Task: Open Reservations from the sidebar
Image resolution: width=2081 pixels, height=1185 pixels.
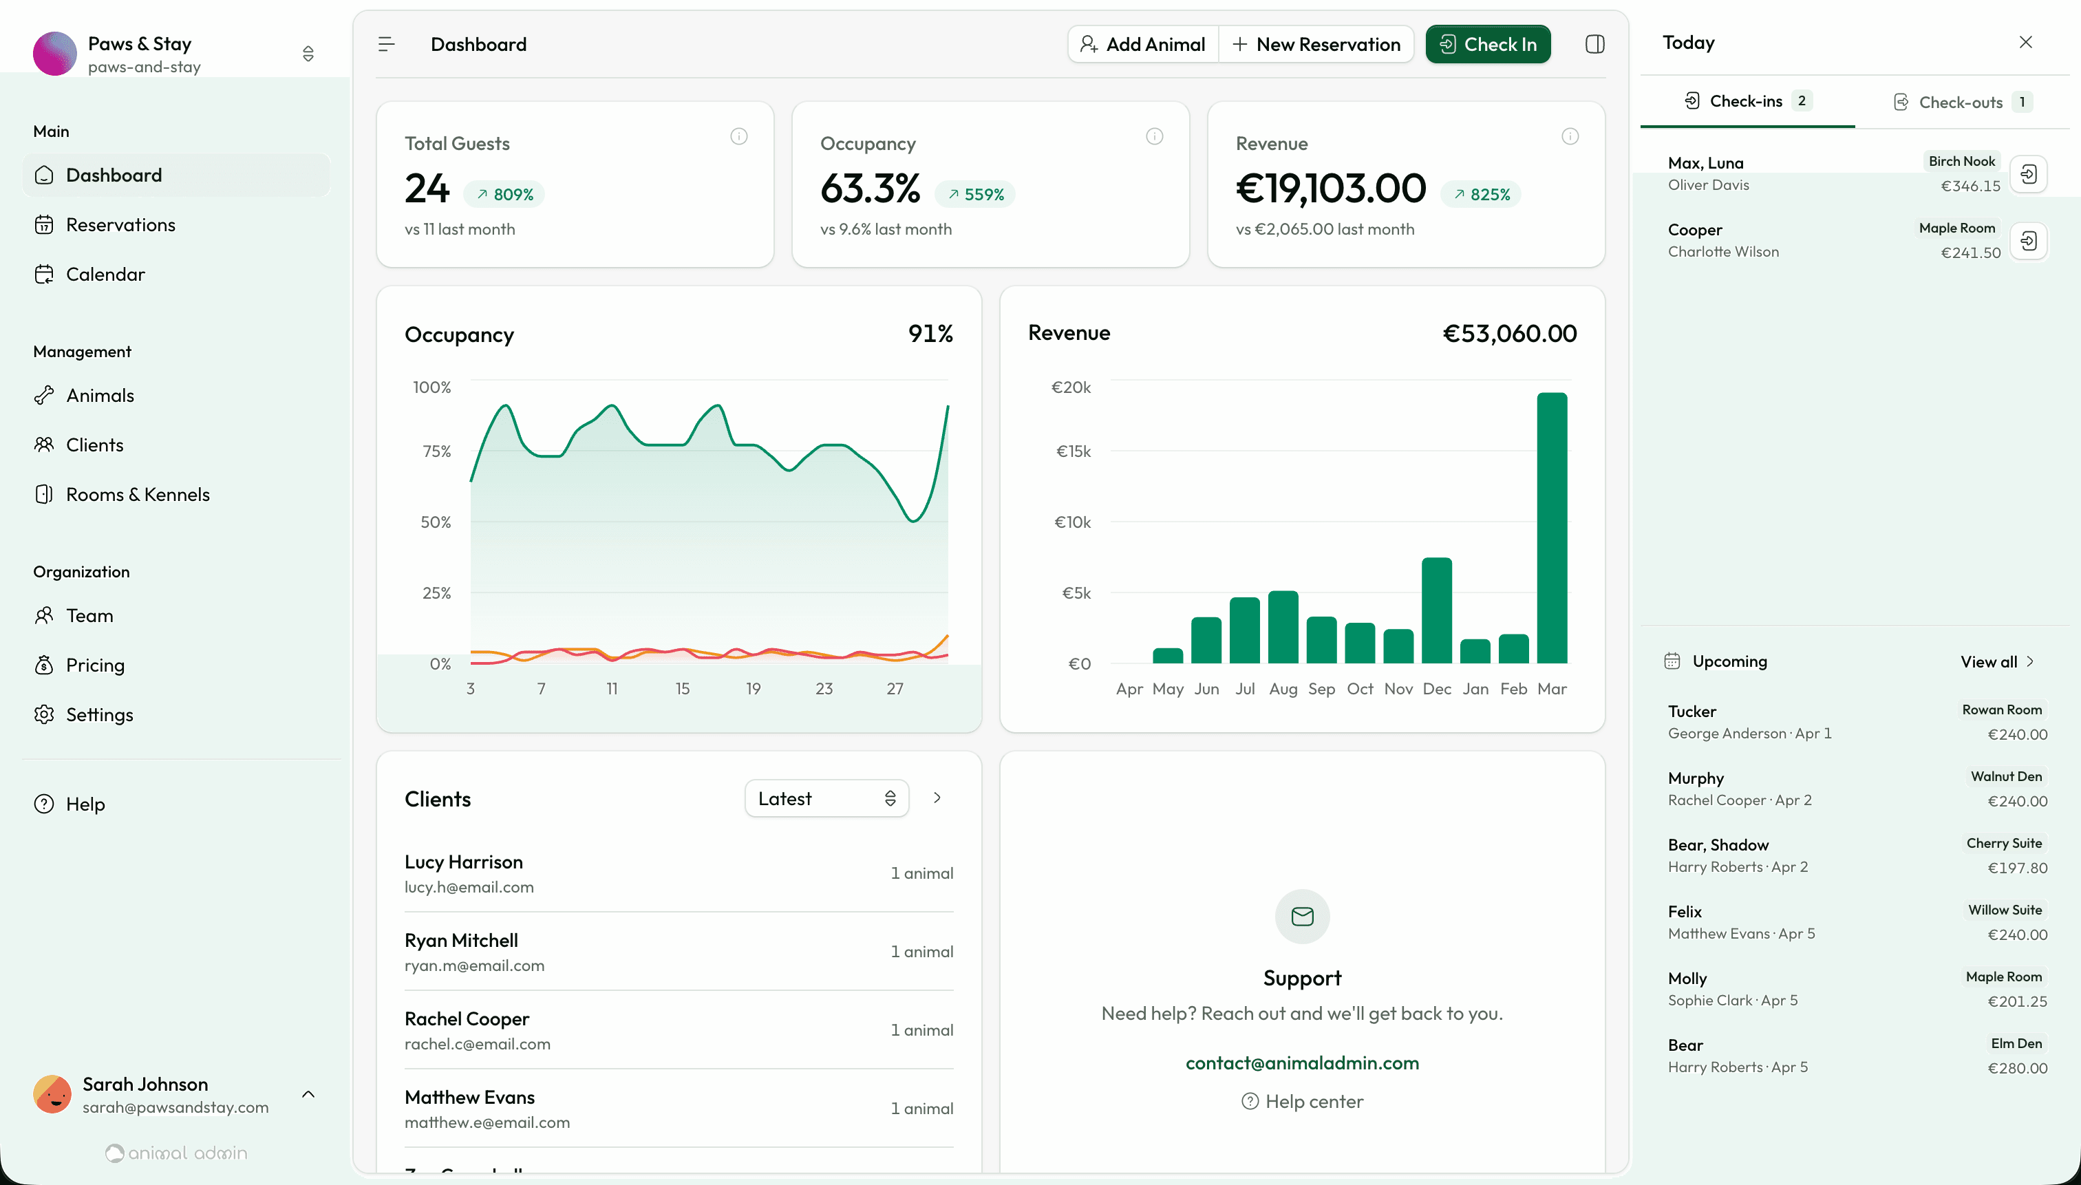Action: tap(120, 224)
